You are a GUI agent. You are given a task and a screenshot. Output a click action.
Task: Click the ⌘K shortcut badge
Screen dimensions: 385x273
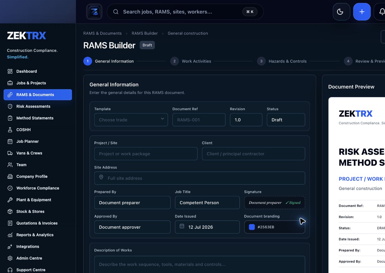click(250, 12)
